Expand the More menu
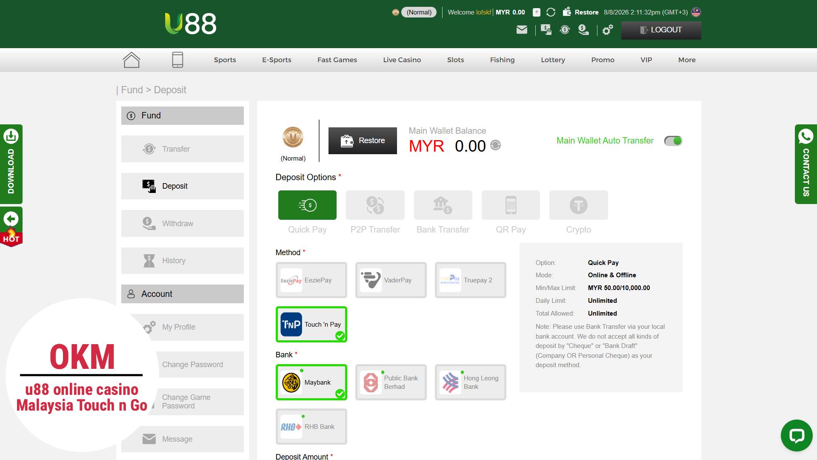 pos(687,60)
